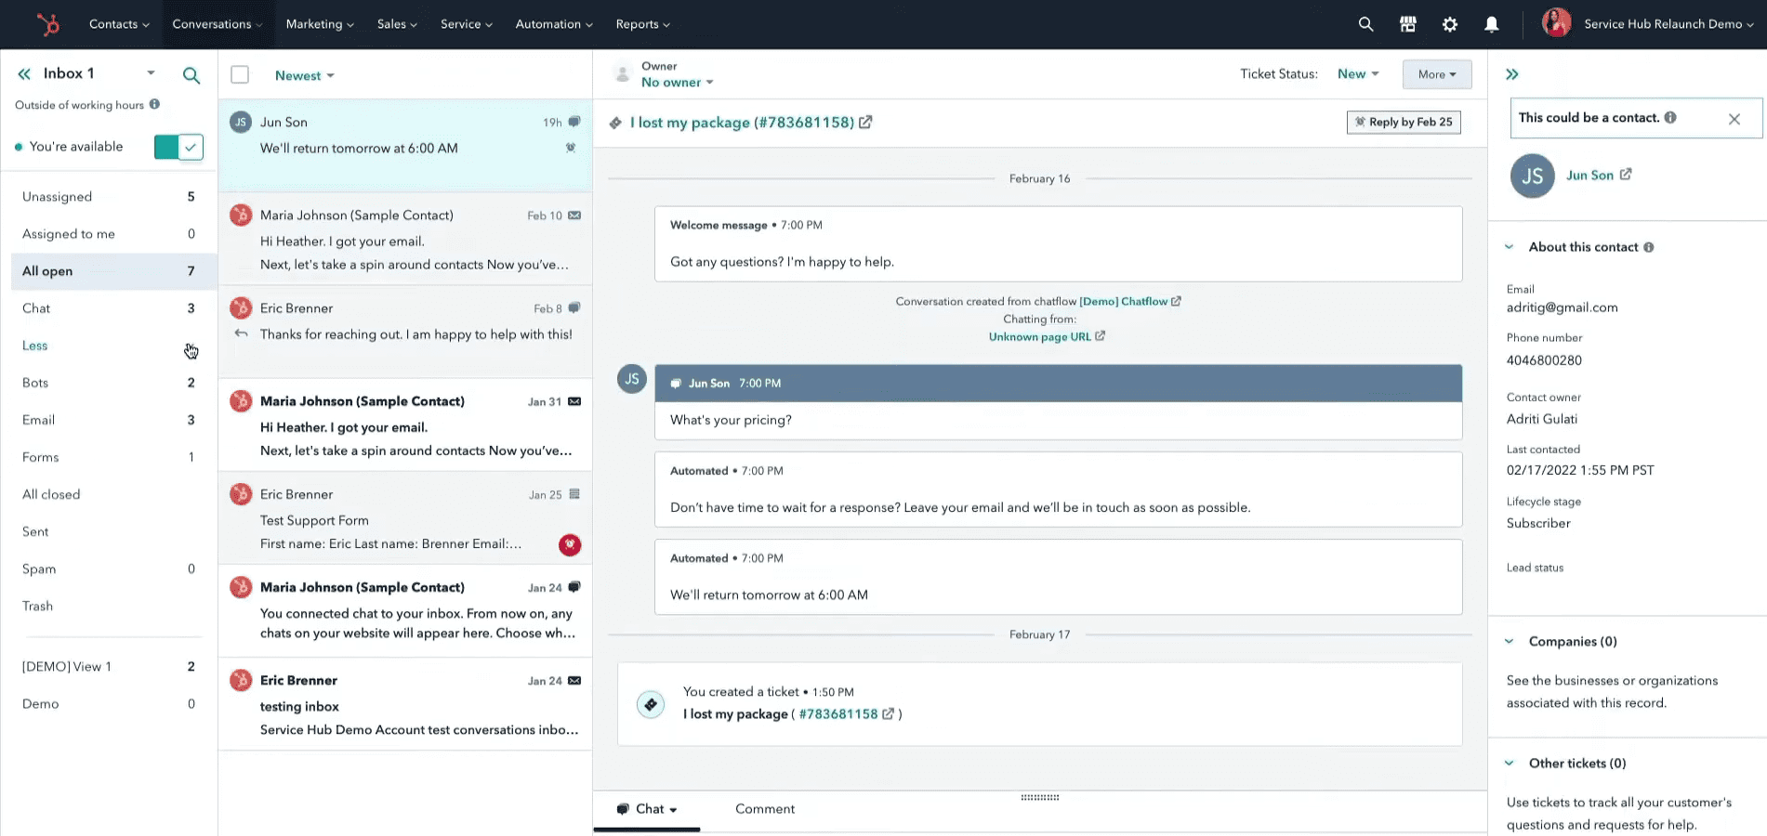Click the Reply by Feb 25 button
This screenshot has width=1767, height=836.
tap(1404, 122)
